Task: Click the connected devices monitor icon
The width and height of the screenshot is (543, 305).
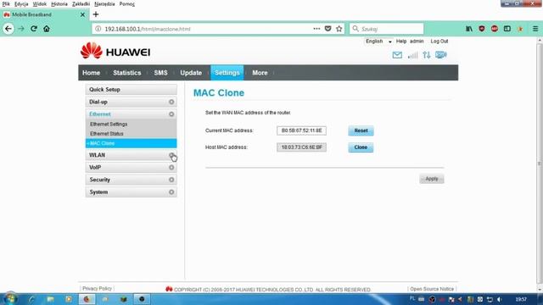Action: click(441, 55)
